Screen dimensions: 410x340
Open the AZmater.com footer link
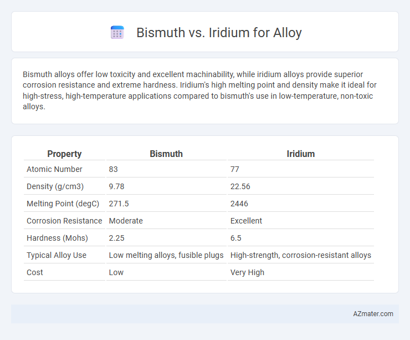(373, 313)
